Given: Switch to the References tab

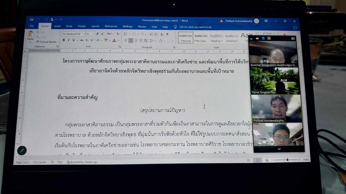Looking at the screenshot, I should (x=111, y=26).
